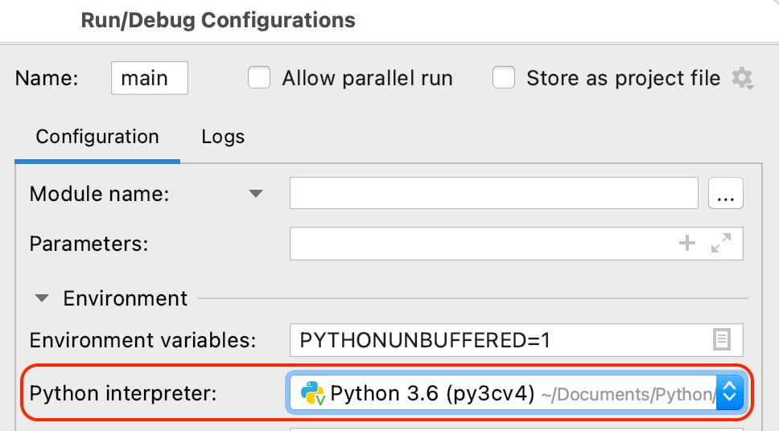Open the Module name target type dropdown arrow
Screen dimensions: 779x431
256,194
